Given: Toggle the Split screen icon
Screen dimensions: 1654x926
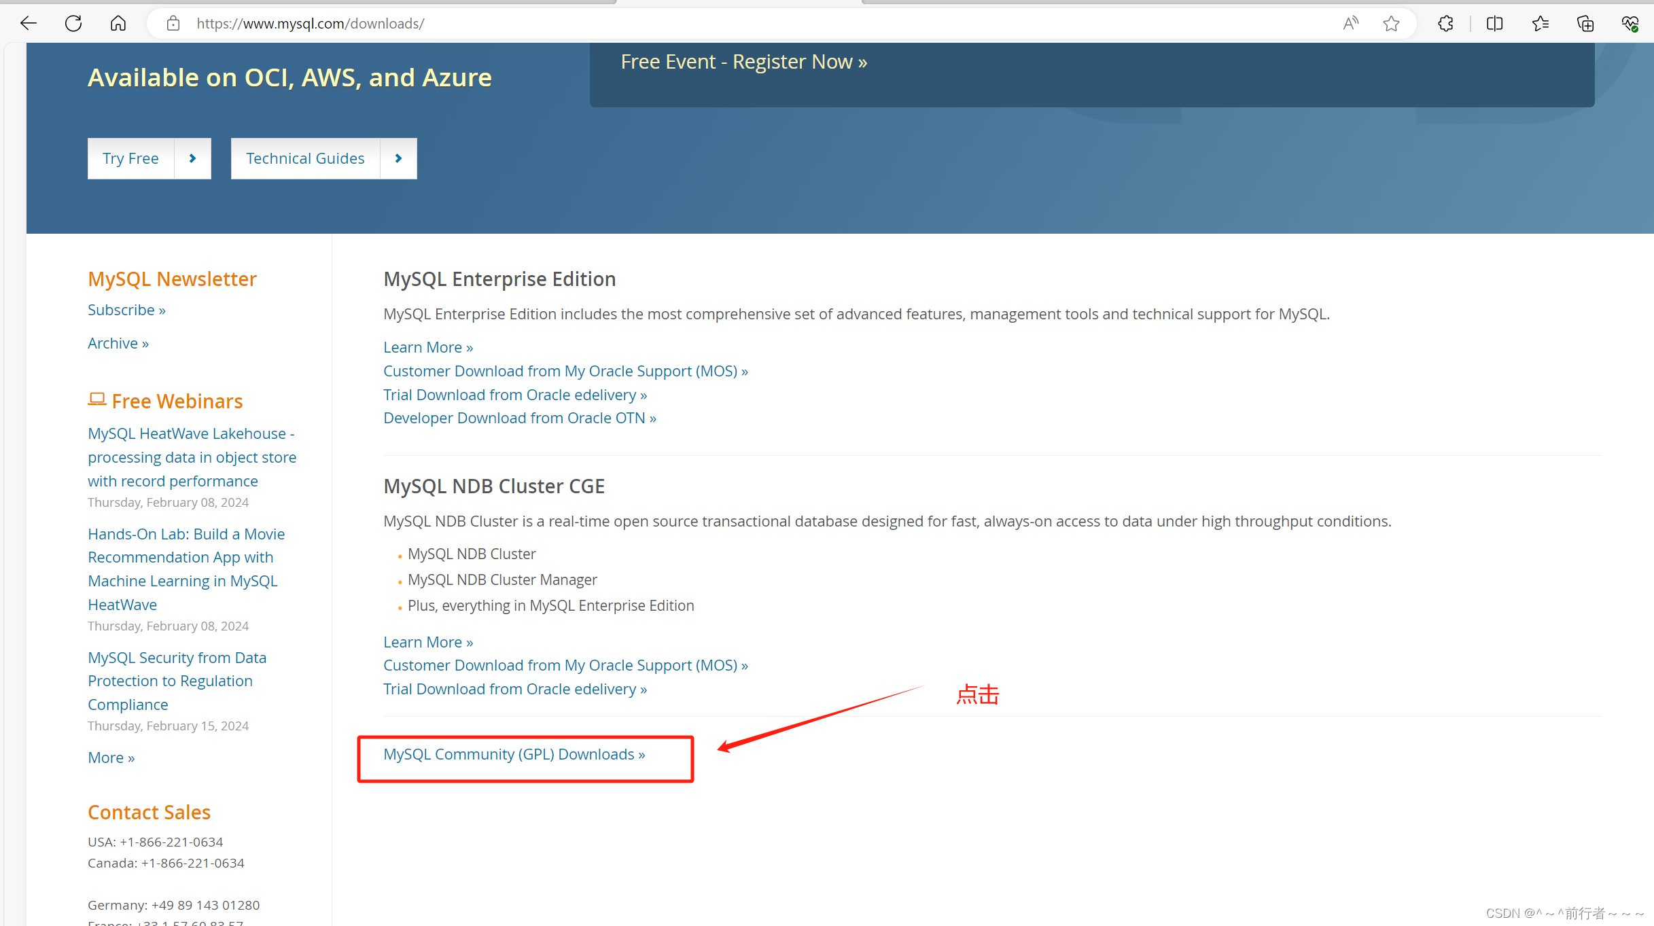Looking at the screenshot, I should pyautogui.click(x=1494, y=24).
